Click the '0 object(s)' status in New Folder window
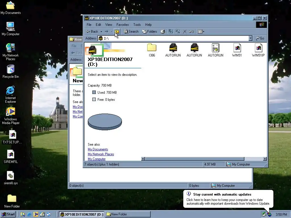 point(76,186)
